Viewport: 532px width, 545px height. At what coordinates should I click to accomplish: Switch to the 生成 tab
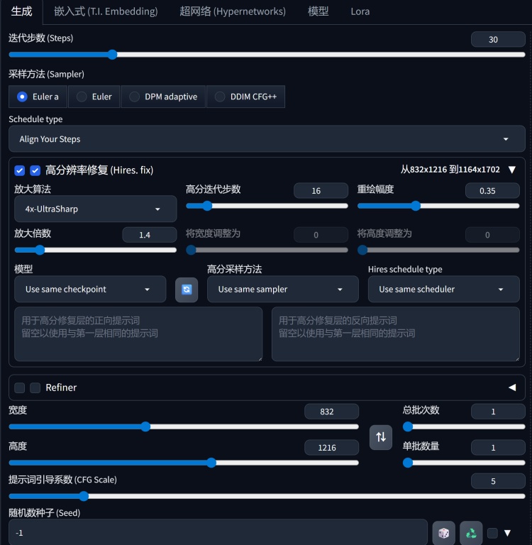pos(21,11)
